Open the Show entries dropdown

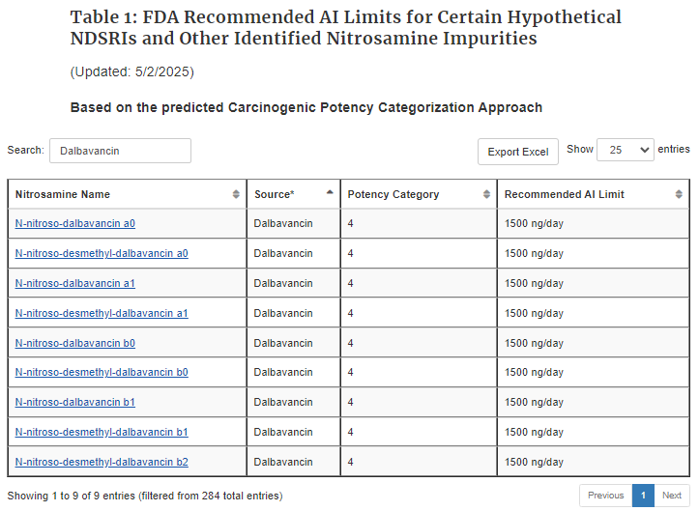click(x=625, y=150)
